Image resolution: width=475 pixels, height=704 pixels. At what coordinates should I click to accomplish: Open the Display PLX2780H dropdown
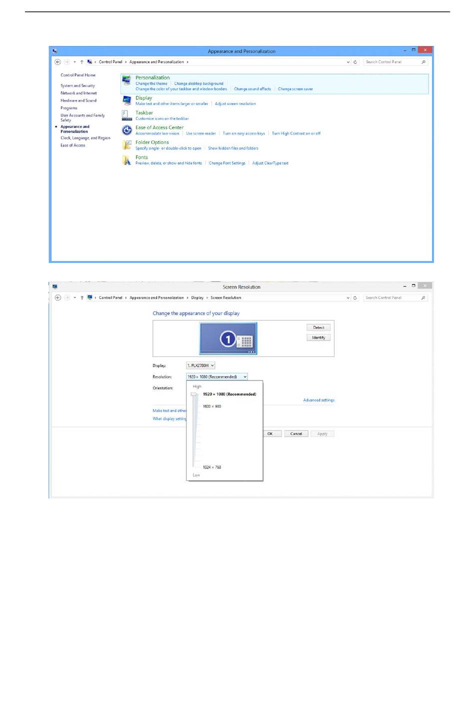coord(200,365)
